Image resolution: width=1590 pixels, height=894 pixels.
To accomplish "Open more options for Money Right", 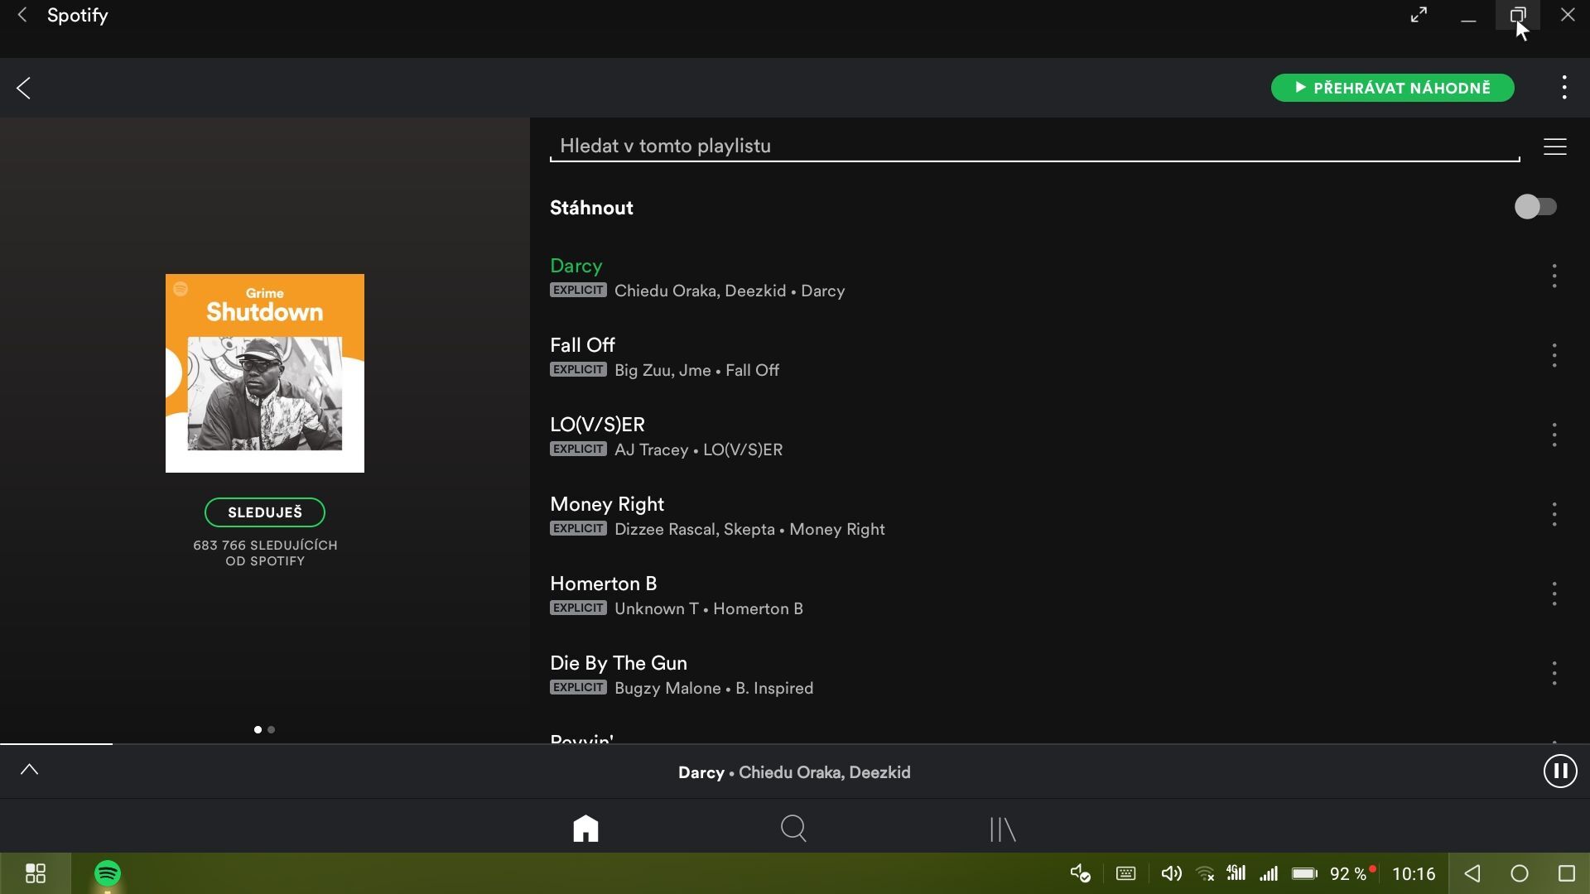I will click(x=1554, y=515).
